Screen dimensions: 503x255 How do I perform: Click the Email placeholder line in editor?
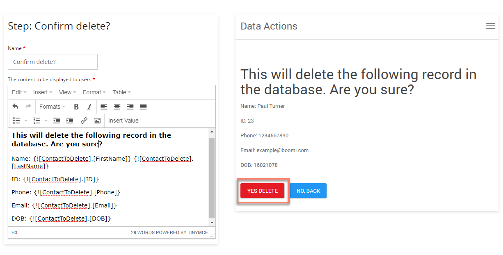pos(64,205)
